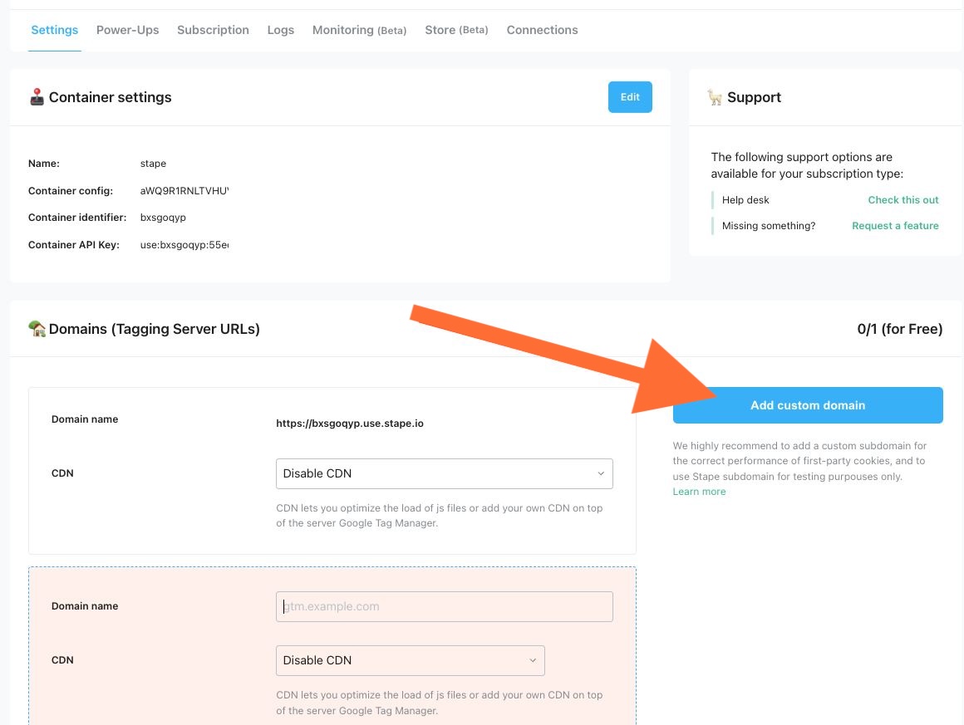This screenshot has width=964, height=725.
Task: Click the Edit button for Container settings
Action: point(629,97)
